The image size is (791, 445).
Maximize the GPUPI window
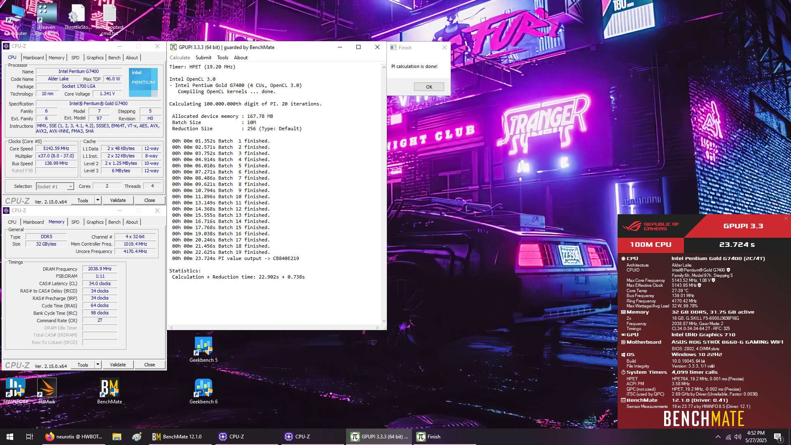pos(358,47)
